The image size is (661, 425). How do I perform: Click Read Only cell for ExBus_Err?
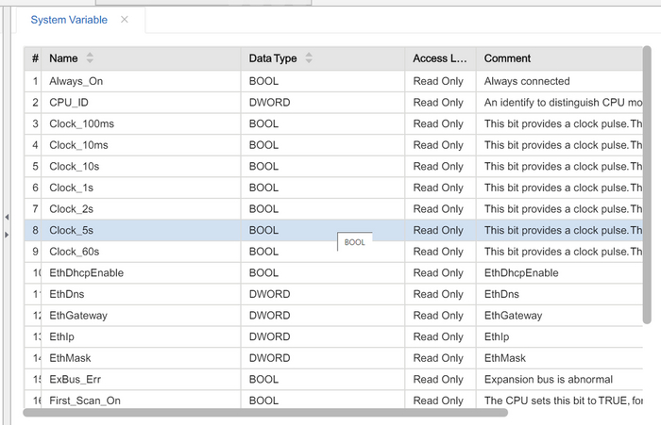(x=438, y=379)
